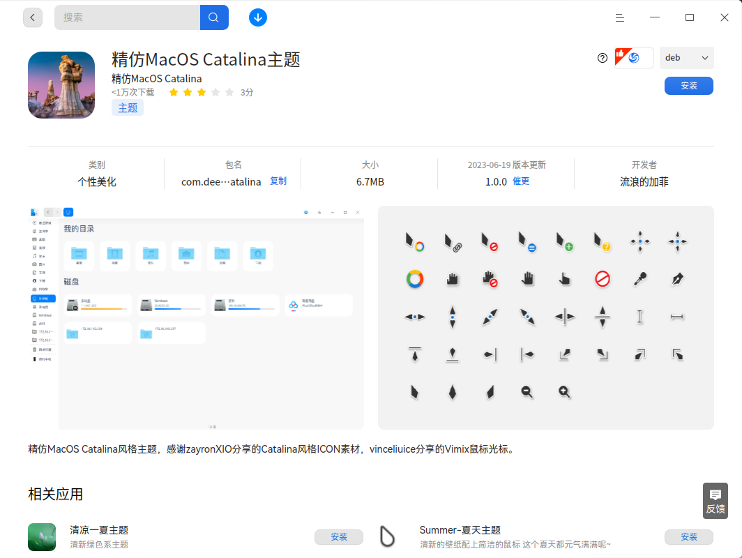Go back using the back arrow
This screenshot has height=558, width=742.
pos(33,17)
